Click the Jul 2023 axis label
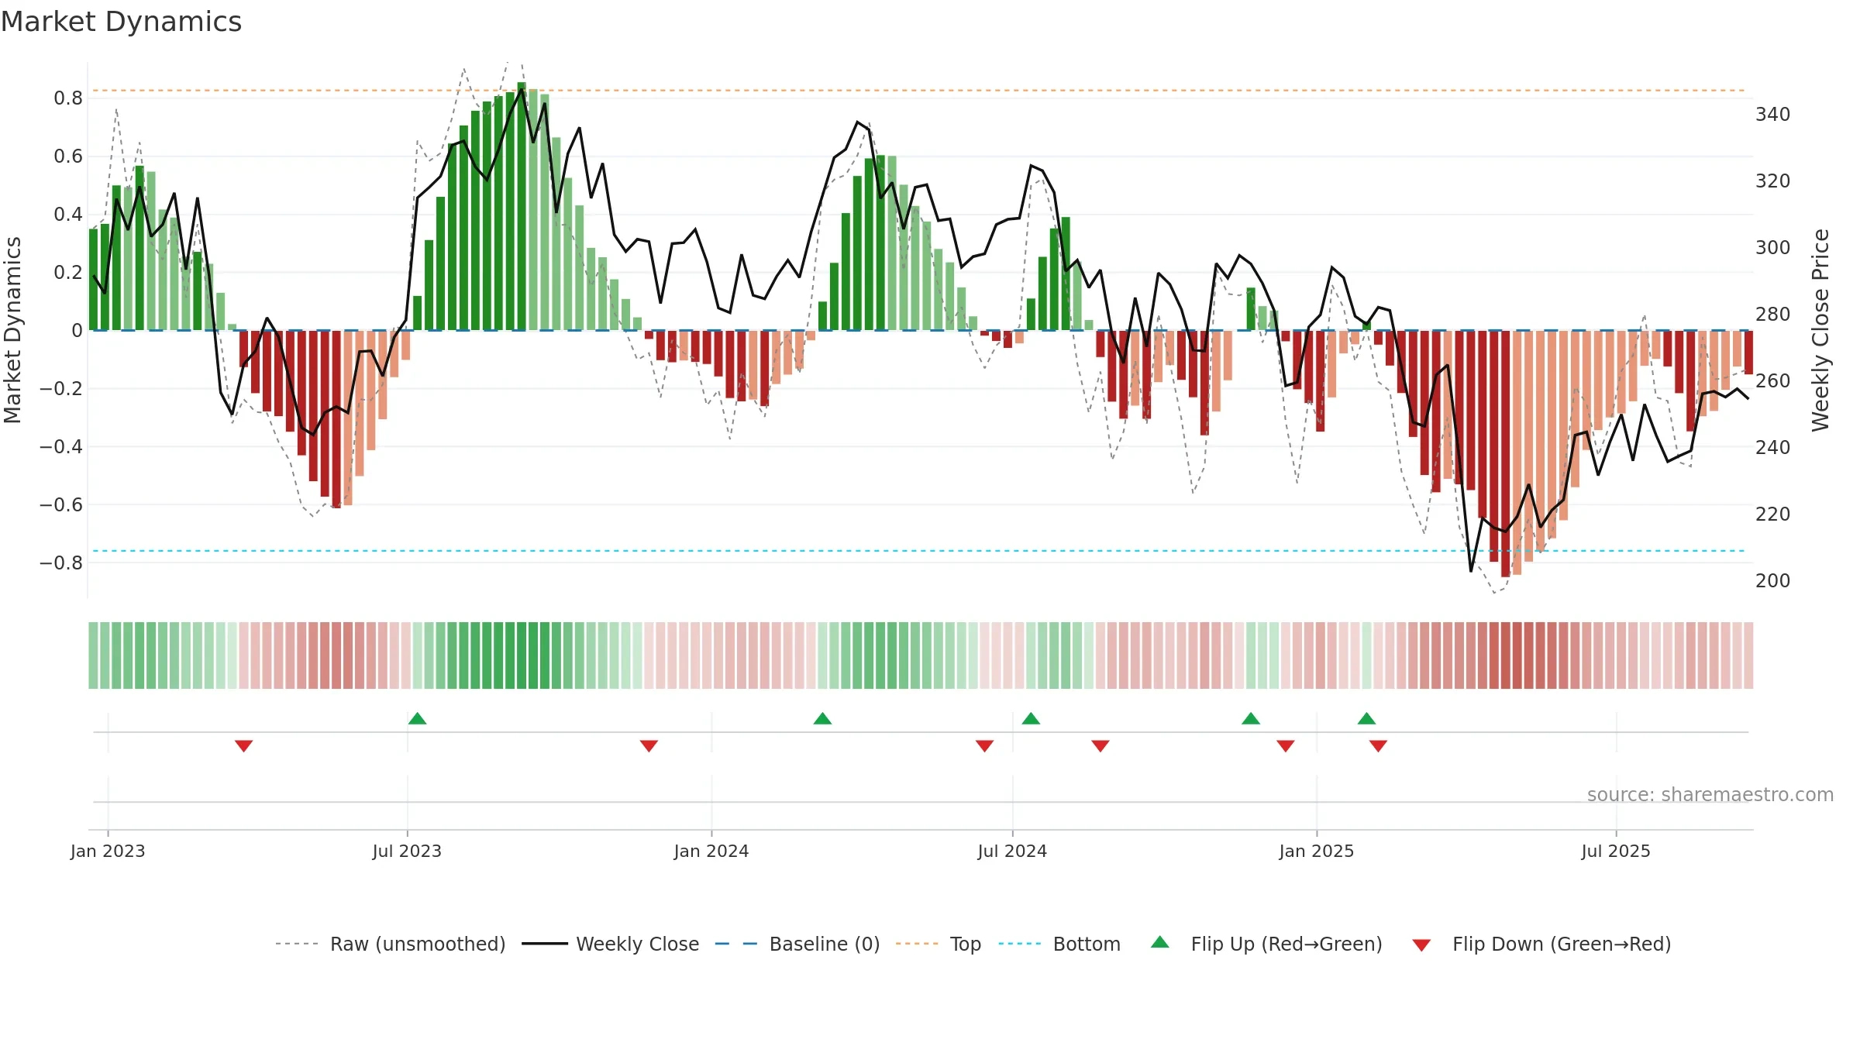Screen dimensions: 1860x1046 407,851
